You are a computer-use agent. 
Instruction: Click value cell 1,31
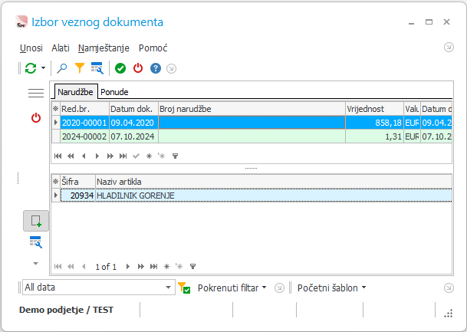pyautogui.click(x=374, y=136)
